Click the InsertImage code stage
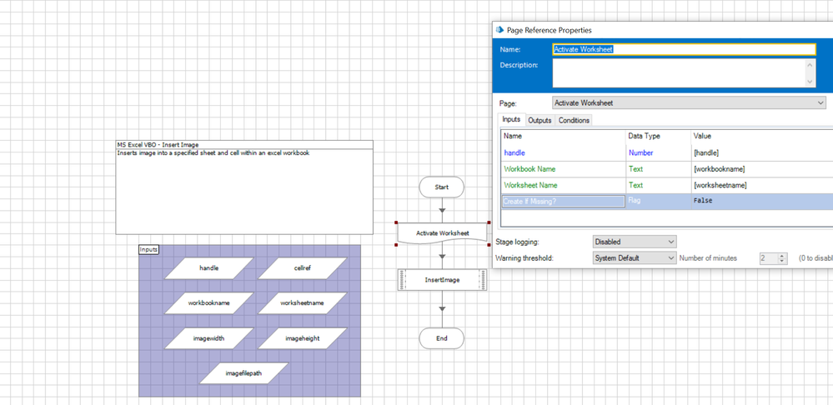The height and width of the screenshot is (405, 833). coord(442,280)
